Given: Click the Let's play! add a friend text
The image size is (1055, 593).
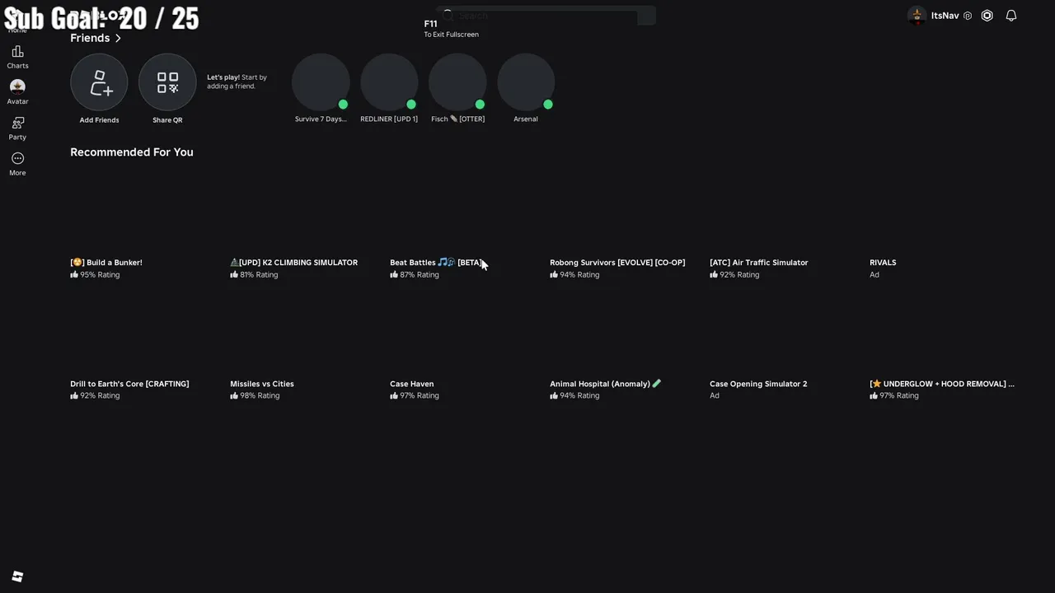Looking at the screenshot, I should click(x=237, y=82).
